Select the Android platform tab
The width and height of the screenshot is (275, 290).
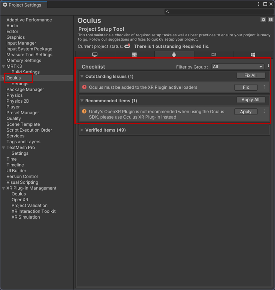[x=174, y=55]
